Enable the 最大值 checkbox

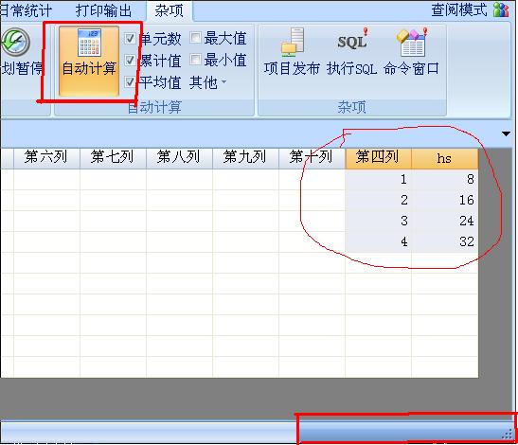195,38
